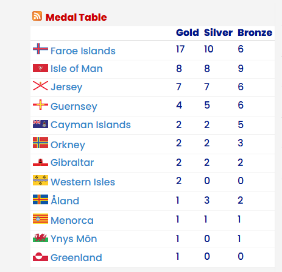The height and width of the screenshot is (272, 282).
Task: Click the Cayman Islands flag icon
Action: 40,124
